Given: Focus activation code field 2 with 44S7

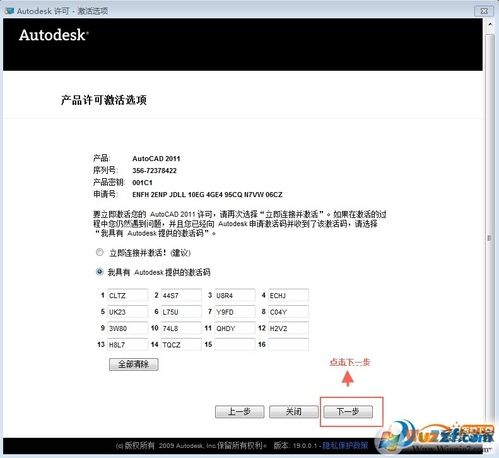Looking at the screenshot, I should [x=181, y=295].
